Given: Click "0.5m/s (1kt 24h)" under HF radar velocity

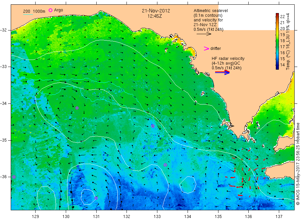Looking at the screenshot, I should click(227, 68).
